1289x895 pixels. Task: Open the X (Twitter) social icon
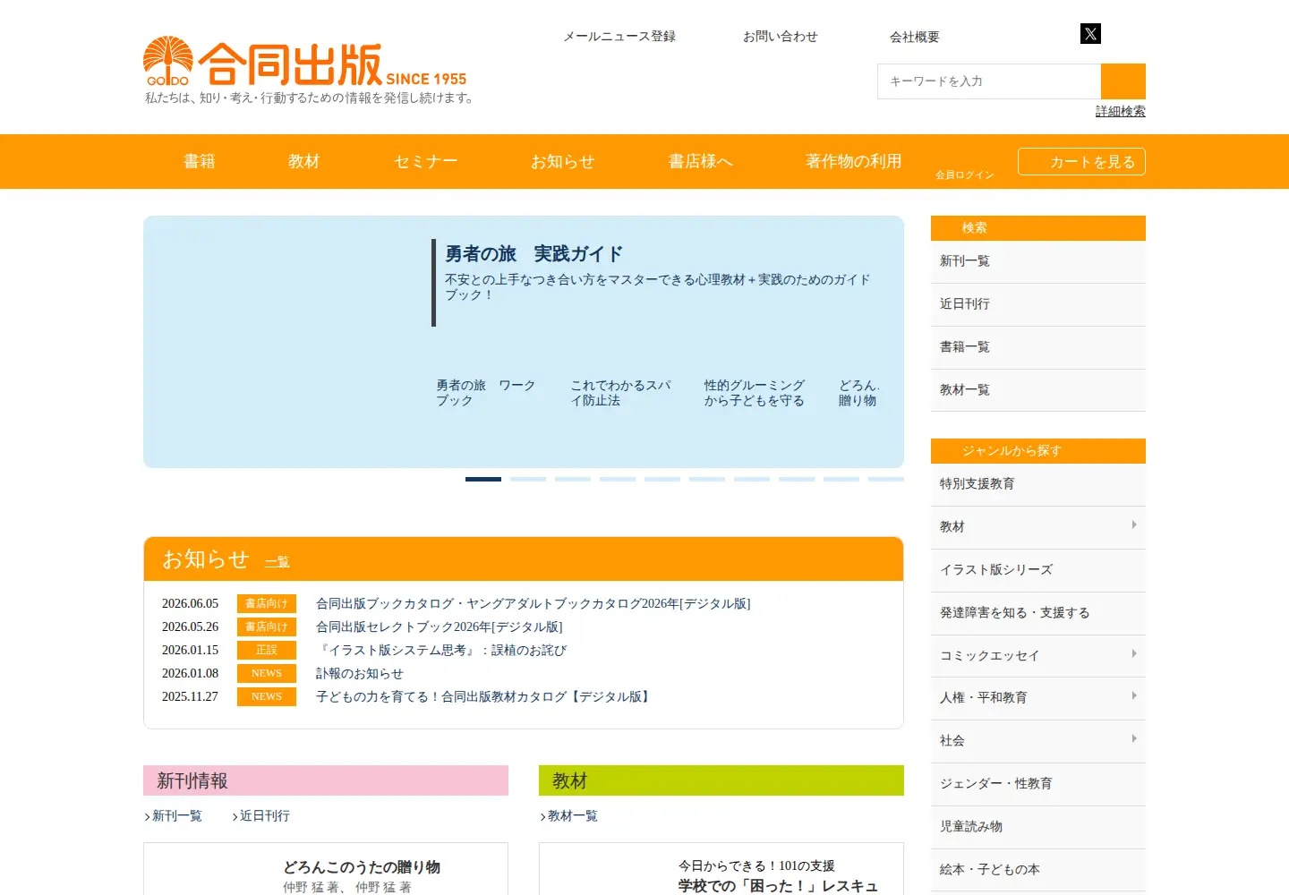tap(1090, 34)
